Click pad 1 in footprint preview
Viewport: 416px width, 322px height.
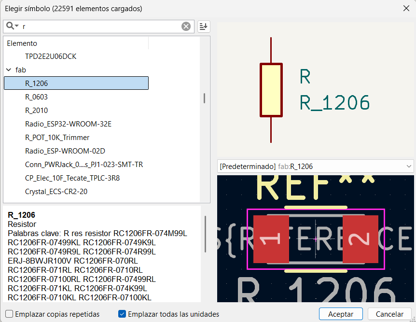pyautogui.click(x=271, y=239)
